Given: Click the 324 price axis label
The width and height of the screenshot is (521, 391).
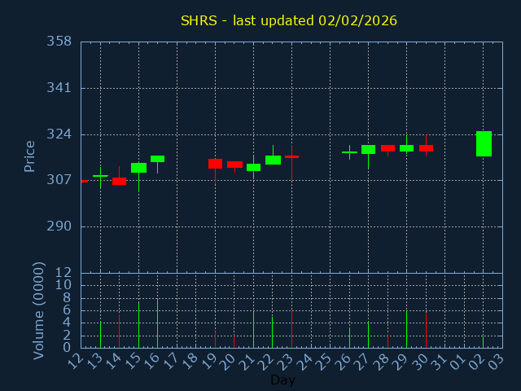Looking at the screenshot, I should [59, 134].
